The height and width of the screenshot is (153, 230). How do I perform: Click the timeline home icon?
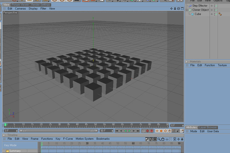pyautogui.click(x=163, y=139)
